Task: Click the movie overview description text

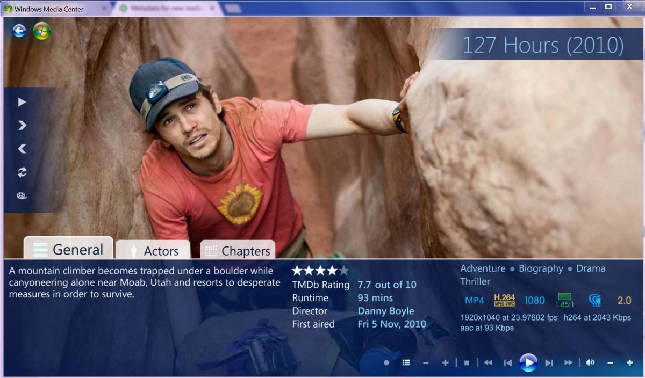Action: (x=145, y=282)
